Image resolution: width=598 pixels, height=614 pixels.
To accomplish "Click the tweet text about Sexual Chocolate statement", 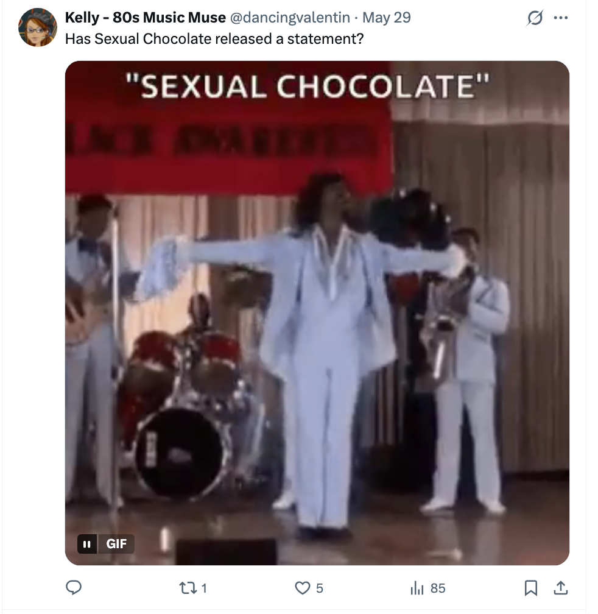I will (214, 39).
